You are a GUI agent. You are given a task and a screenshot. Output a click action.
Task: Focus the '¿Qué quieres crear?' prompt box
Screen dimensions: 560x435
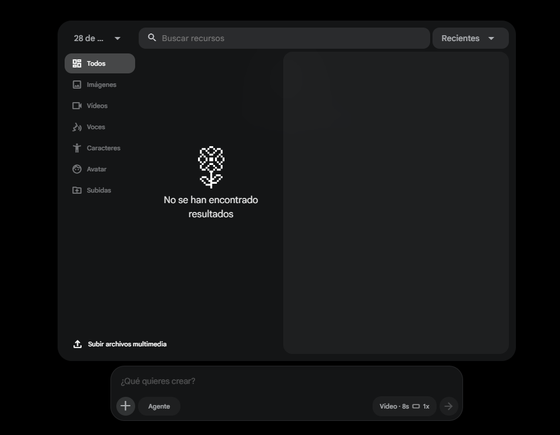pos(286,381)
